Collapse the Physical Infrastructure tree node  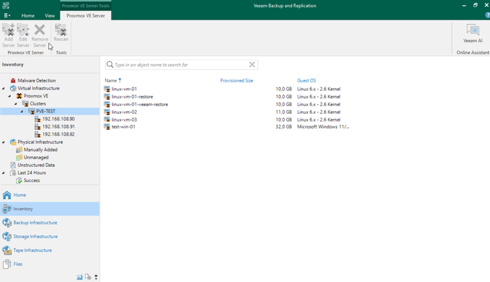coord(3,142)
